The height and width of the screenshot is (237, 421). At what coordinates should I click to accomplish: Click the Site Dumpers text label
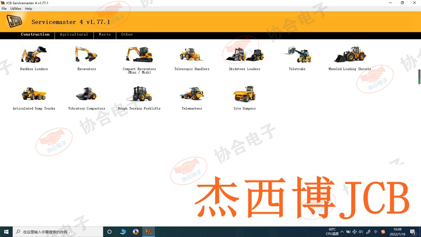point(244,108)
